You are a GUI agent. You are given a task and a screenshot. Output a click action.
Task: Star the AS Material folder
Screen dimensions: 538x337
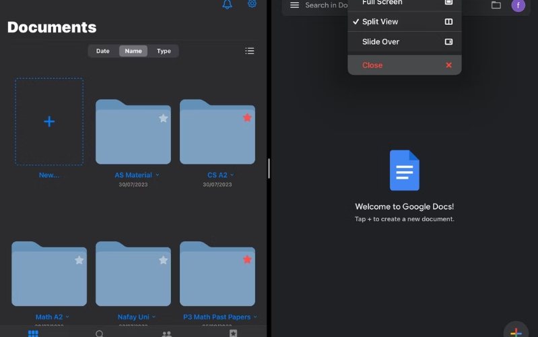164,118
